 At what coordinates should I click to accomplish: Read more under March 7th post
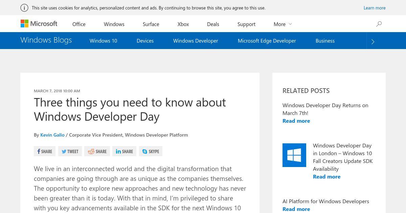pyautogui.click(x=296, y=121)
